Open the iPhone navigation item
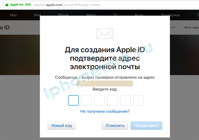The width and height of the screenshot is (199, 140). [x=63, y=15]
